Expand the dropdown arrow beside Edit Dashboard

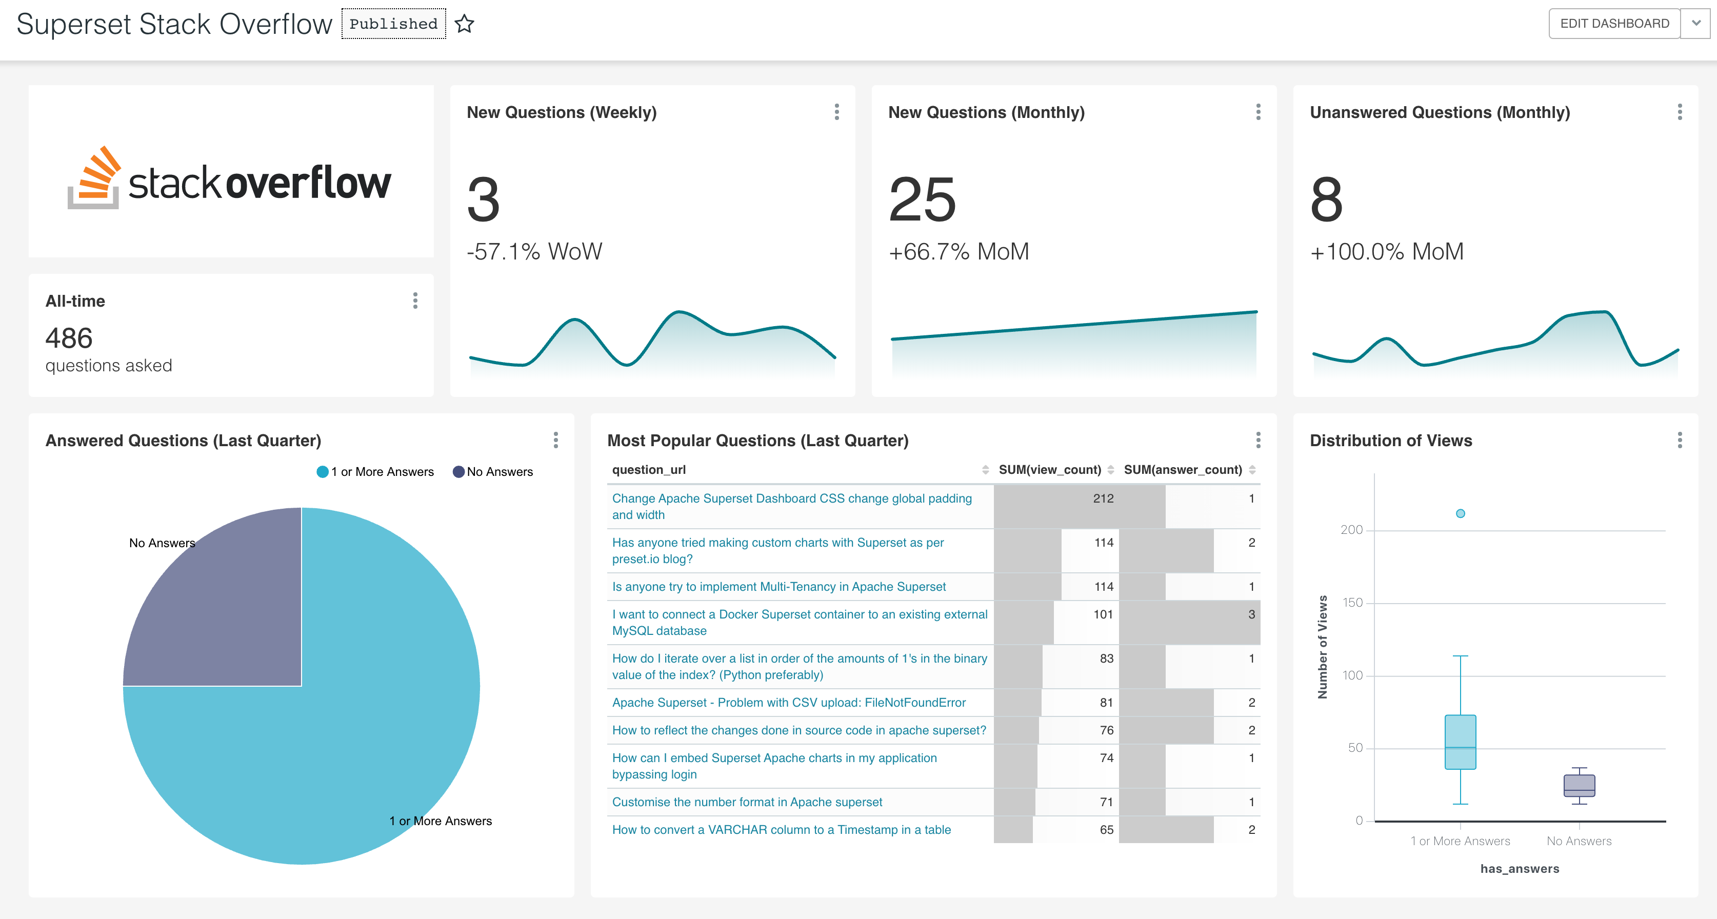pyautogui.click(x=1695, y=23)
